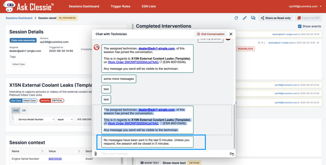This screenshot has height=165, width=326.
Task: Click the Session context heading
Action: pyautogui.click(x=27, y=143)
